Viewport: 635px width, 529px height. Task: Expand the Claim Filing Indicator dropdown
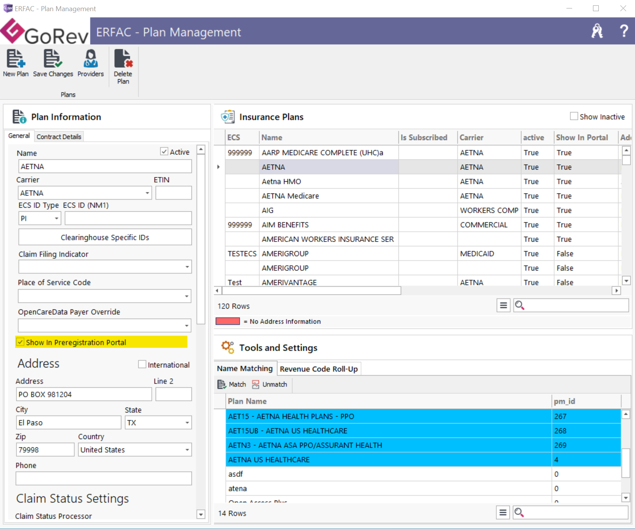(187, 267)
